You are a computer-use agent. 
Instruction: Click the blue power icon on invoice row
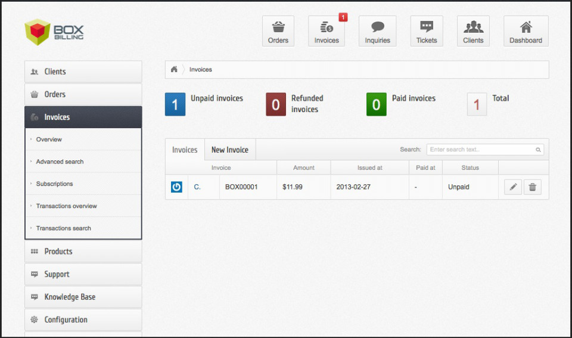(x=176, y=187)
